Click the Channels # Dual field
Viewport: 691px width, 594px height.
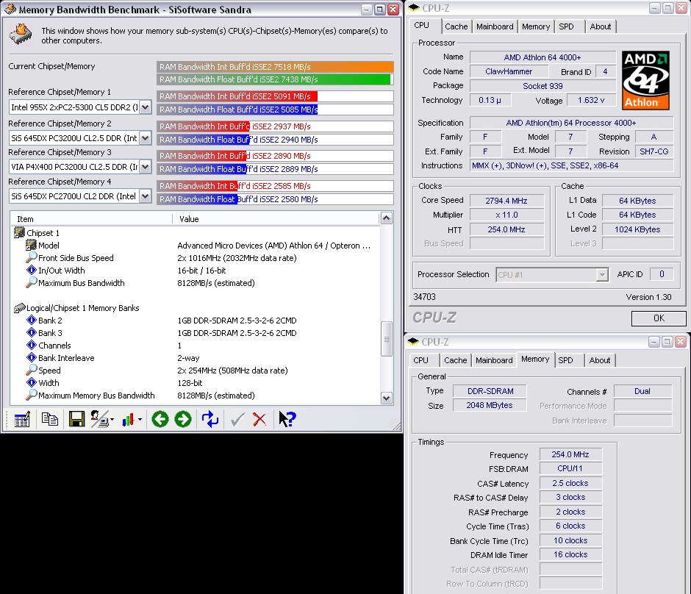pos(642,391)
